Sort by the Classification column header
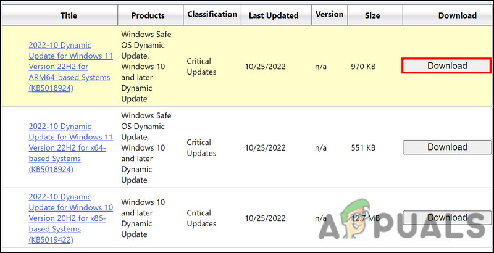Image resolution: width=494 pixels, height=253 pixels. click(212, 14)
